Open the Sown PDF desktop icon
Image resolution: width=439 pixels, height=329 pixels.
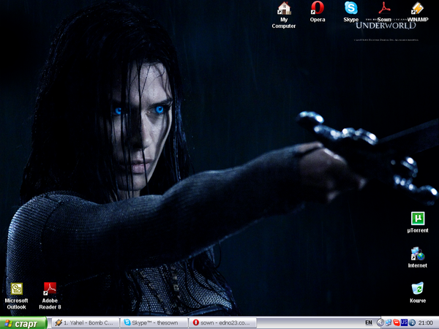click(x=384, y=12)
